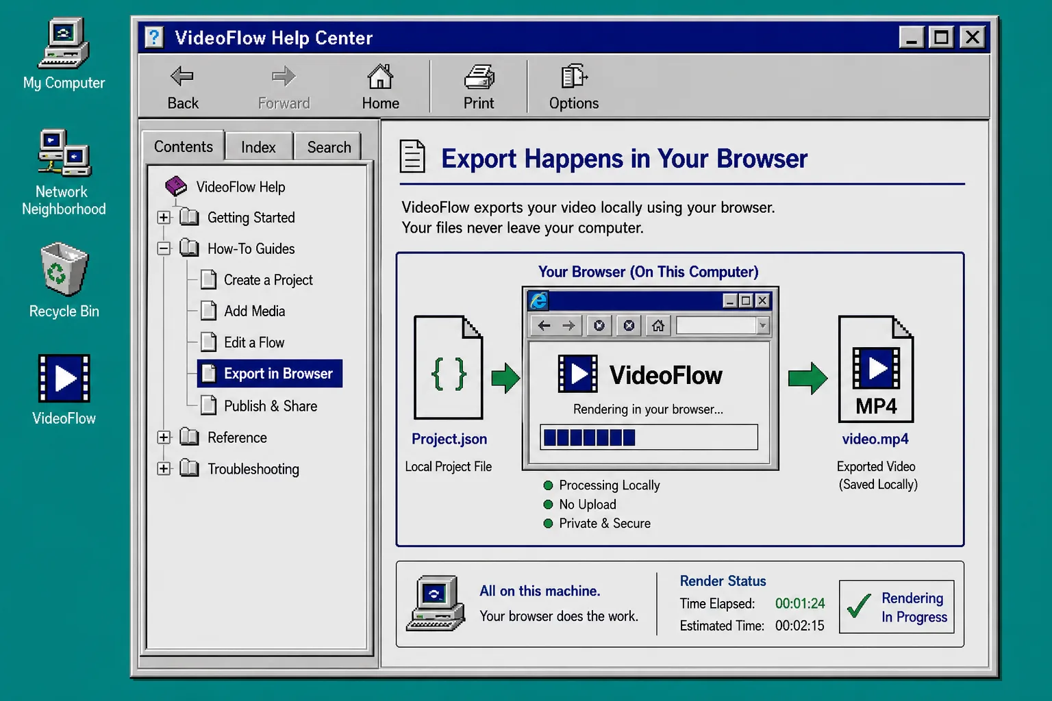The image size is (1052, 701).
Task: Open the Options toolbar button
Action: 574,88
